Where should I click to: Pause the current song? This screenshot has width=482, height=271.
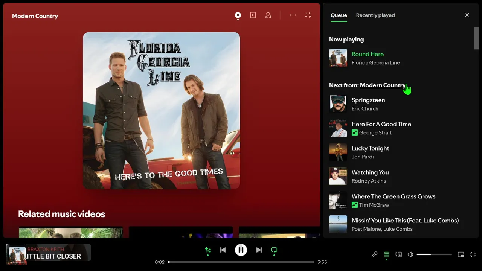[241, 250]
